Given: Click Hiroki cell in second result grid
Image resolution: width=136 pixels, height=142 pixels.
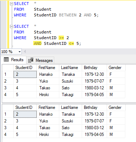Looking at the screenshot, I should point(48,135).
